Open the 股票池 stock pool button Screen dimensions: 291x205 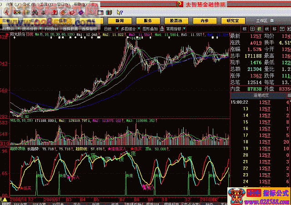point(176,20)
